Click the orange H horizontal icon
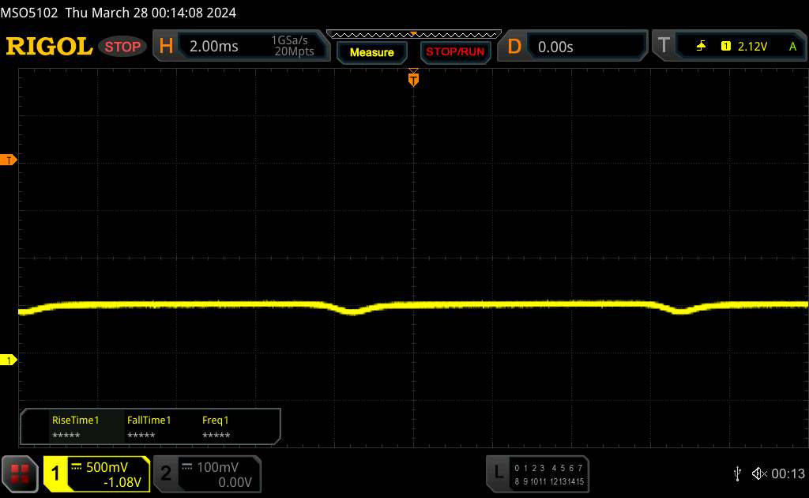The width and height of the screenshot is (809, 498). [166, 47]
